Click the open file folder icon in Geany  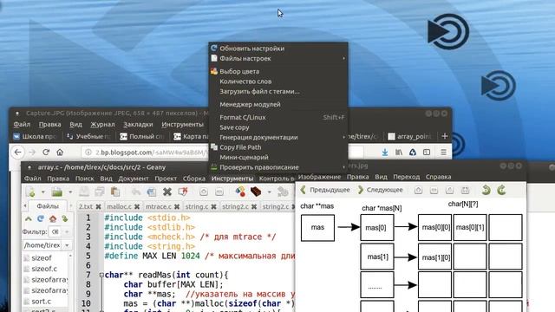pos(56,192)
